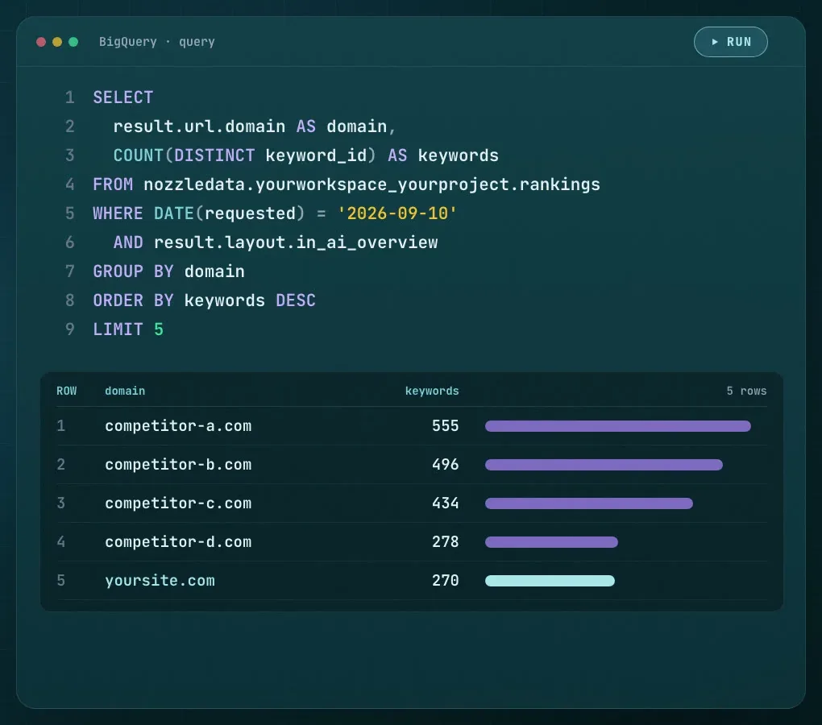Click 'ORDER BY' on line 8
The width and height of the screenshot is (822, 725).
click(x=133, y=300)
